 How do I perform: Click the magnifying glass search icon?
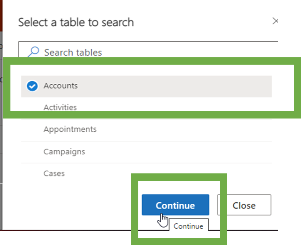[x=32, y=51]
